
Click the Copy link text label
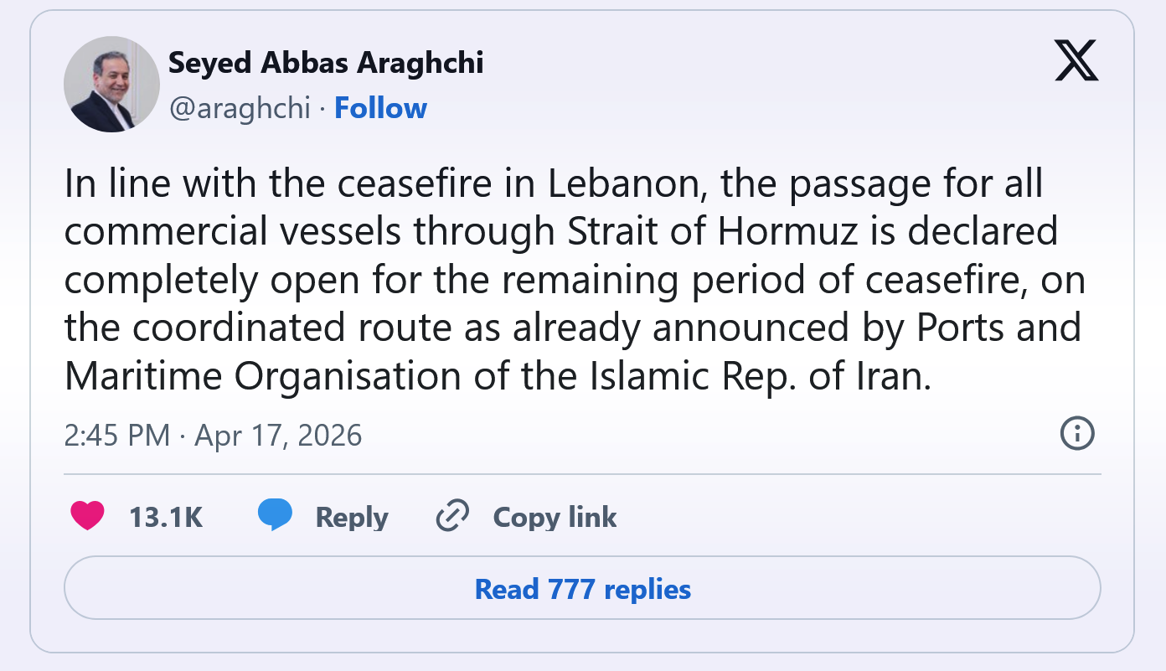pyautogui.click(x=555, y=517)
